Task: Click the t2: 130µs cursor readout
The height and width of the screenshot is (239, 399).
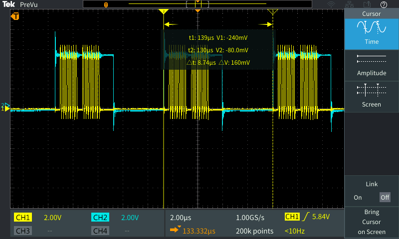Action: coord(200,50)
